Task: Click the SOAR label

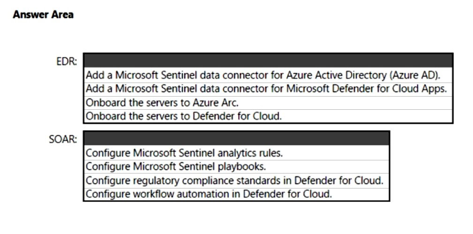Action: click(x=63, y=139)
